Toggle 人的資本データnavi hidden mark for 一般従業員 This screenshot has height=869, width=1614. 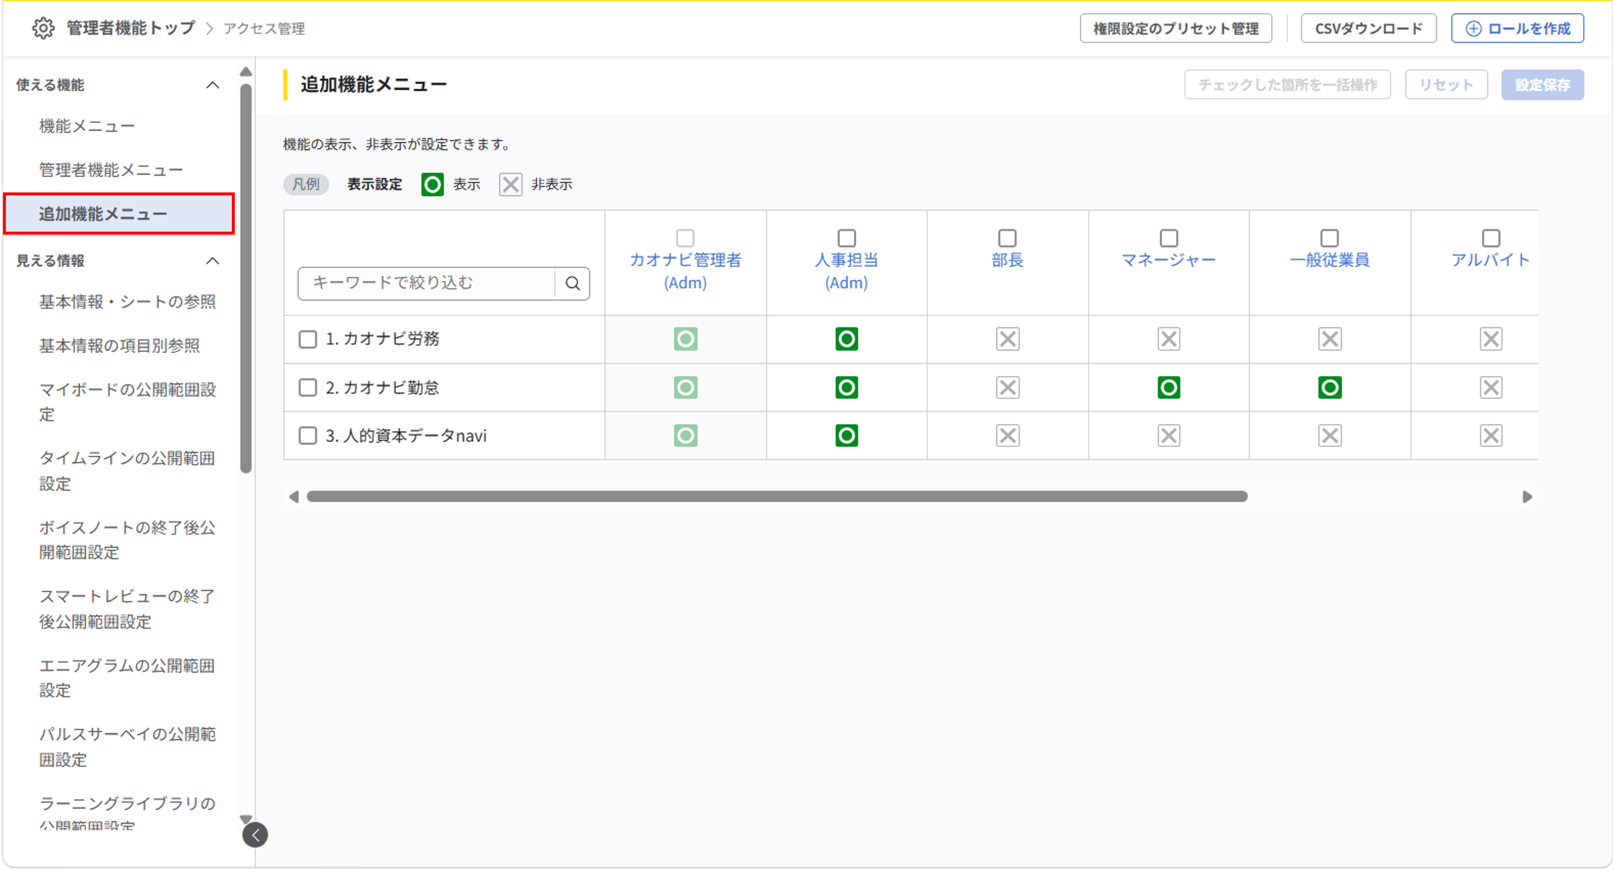(1330, 436)
